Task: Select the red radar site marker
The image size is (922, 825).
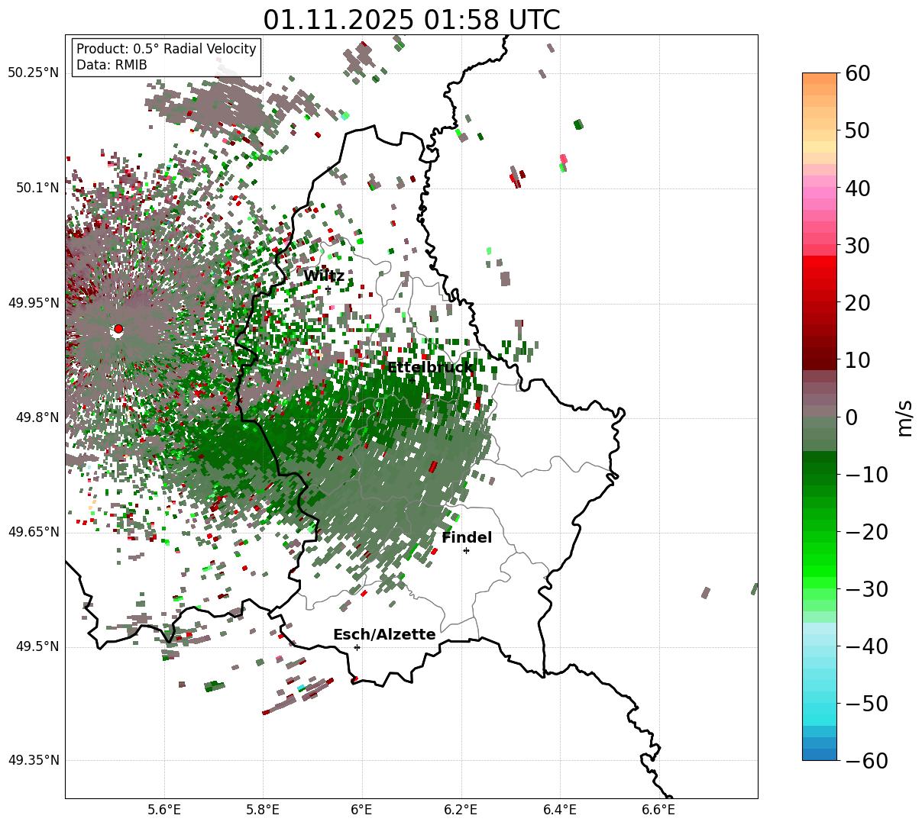Action: [x=118, y=329]
